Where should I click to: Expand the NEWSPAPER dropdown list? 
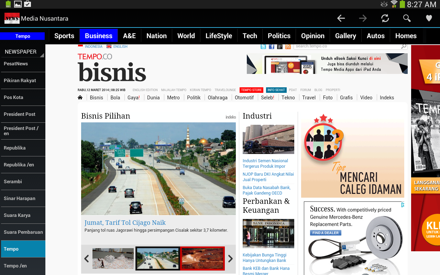pyautogui.click(x=23, y=52)
